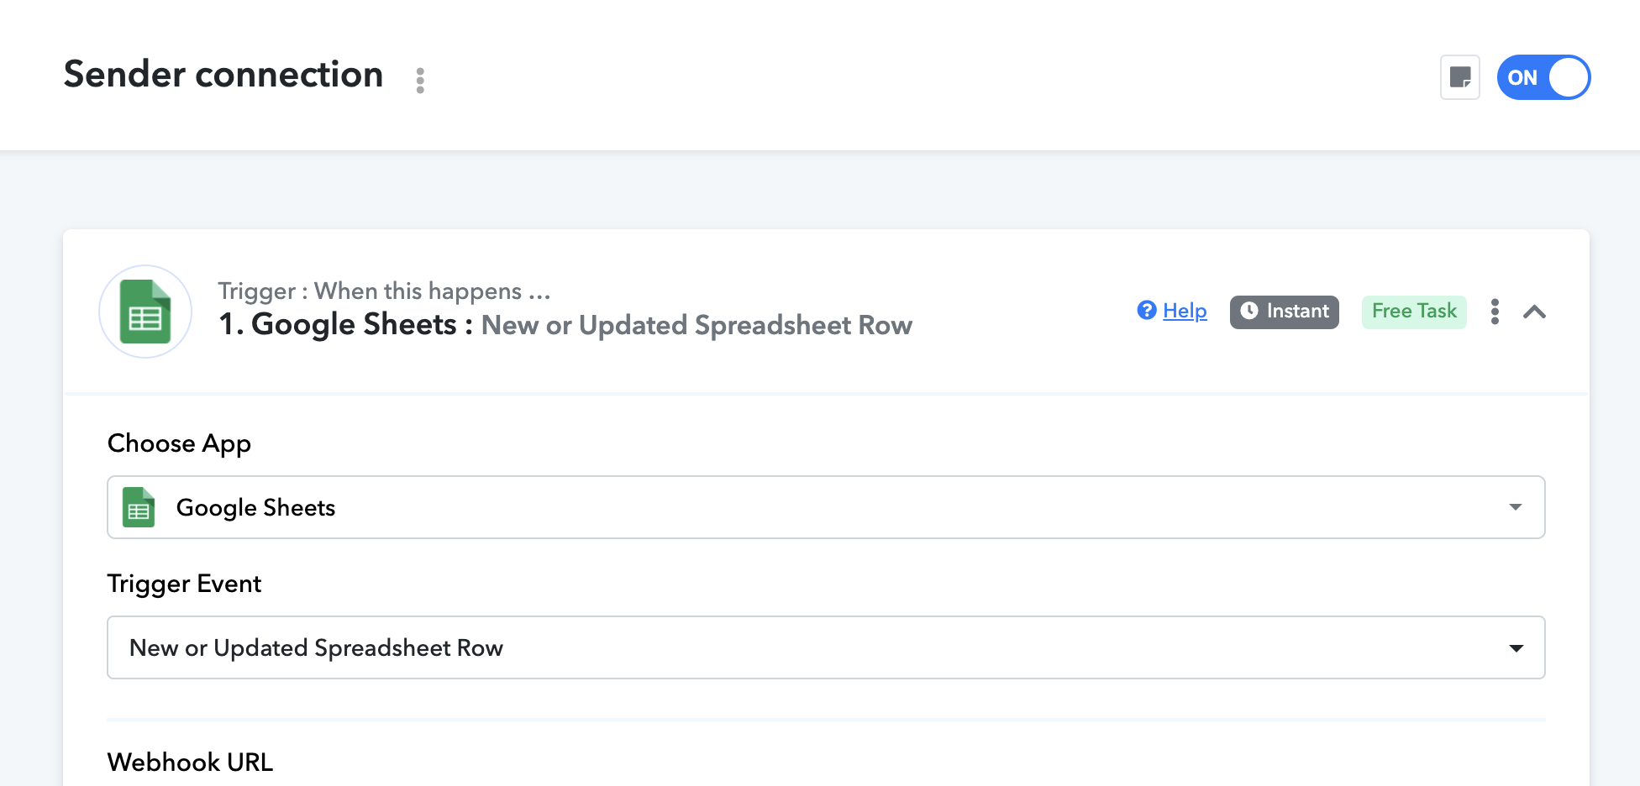Click the blue question mark help icon
Viewport: 1640px width, 786px height.
(x=1146, y=311)
